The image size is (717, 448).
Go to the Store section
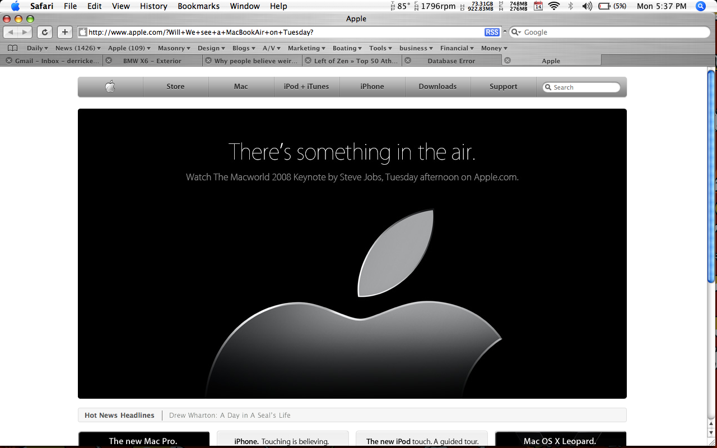pyautogui.click(x=175, y=86)
